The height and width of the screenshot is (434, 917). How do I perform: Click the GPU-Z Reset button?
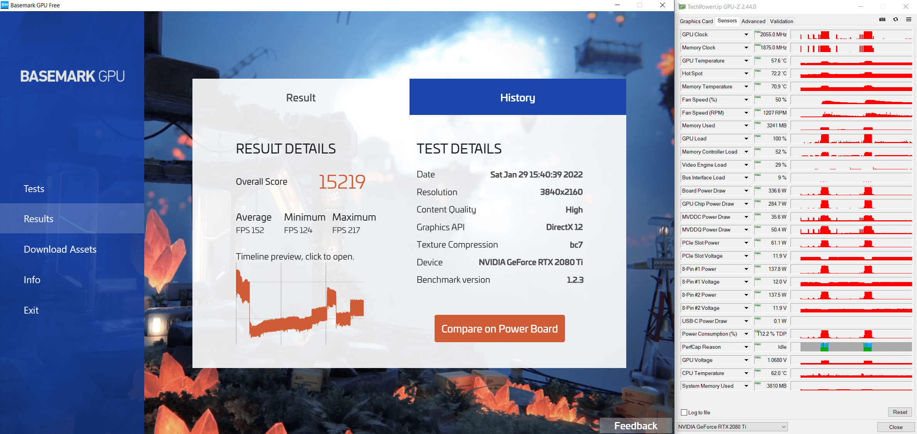[x=900, y=412]
